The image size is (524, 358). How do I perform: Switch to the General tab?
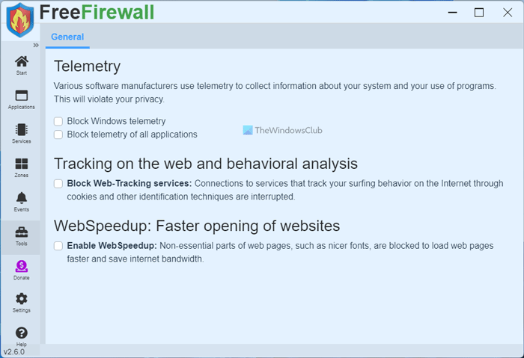(67, 37)
